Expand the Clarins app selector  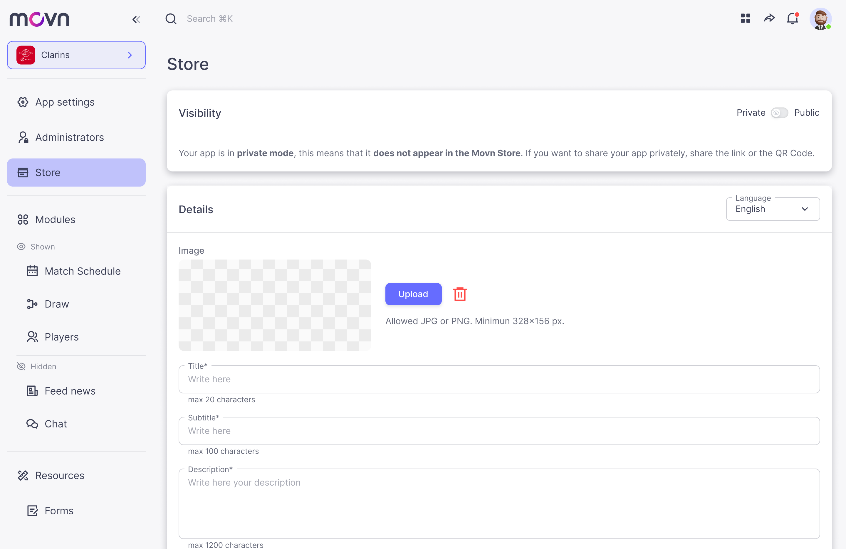(x=76, y=55)
